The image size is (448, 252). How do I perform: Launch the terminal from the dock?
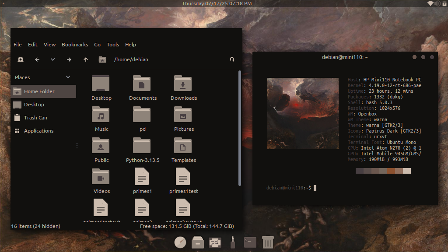coord(250,242)
